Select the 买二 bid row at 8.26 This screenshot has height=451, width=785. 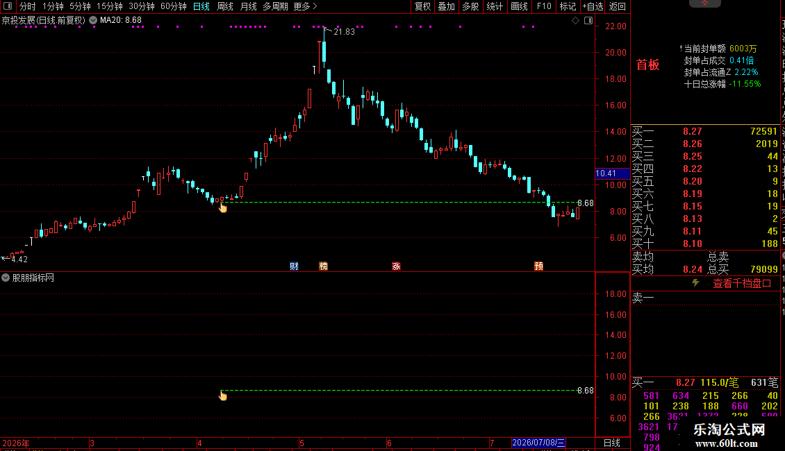705,144
